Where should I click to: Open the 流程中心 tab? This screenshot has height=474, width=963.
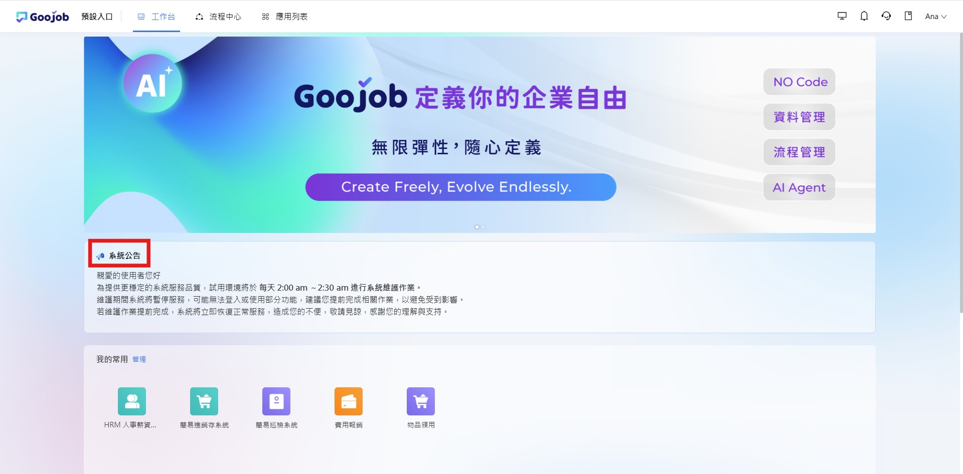[x=218, y=17]
